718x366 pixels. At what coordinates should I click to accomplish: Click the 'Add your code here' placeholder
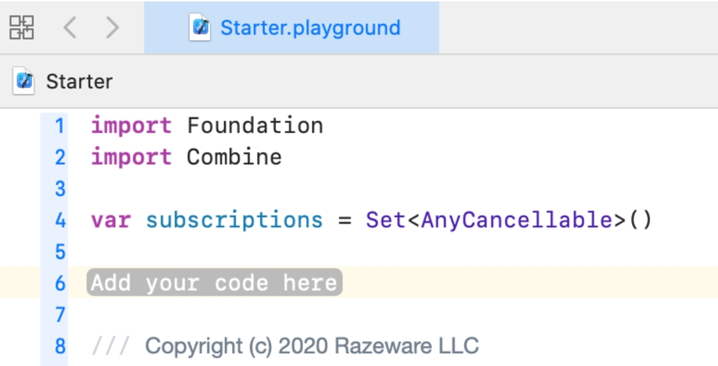tap(214, 283)
